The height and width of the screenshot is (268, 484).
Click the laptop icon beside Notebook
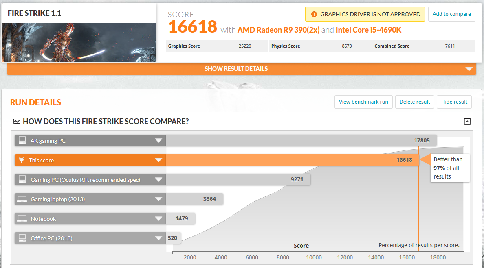tap(22, 219)
